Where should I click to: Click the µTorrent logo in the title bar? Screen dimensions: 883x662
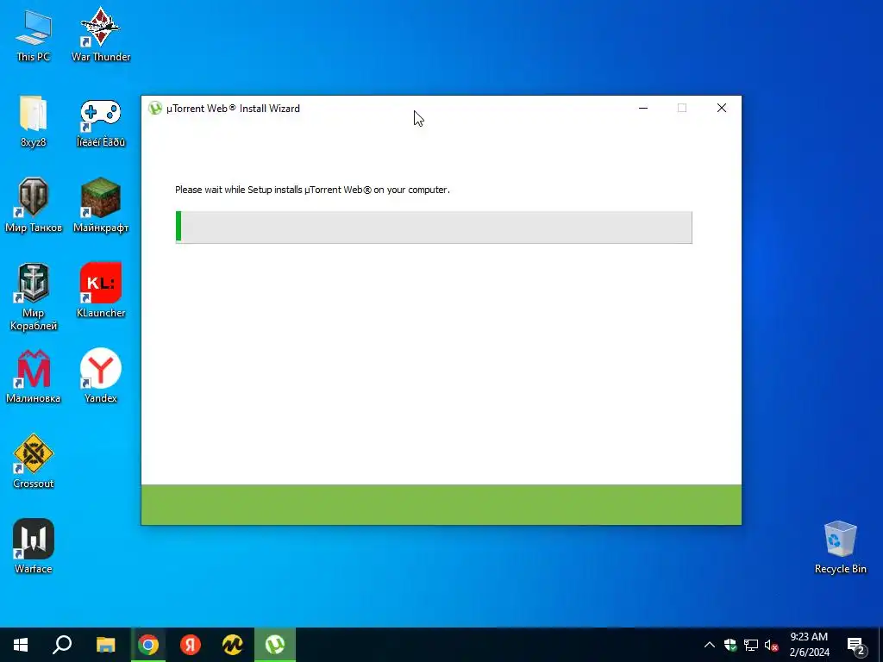click(155, 108)
